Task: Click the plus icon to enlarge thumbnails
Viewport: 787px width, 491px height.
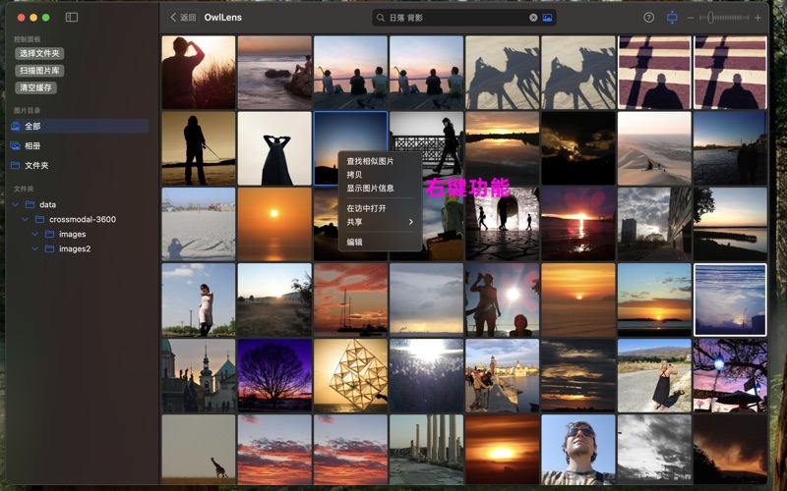Action: click(758, 18)
